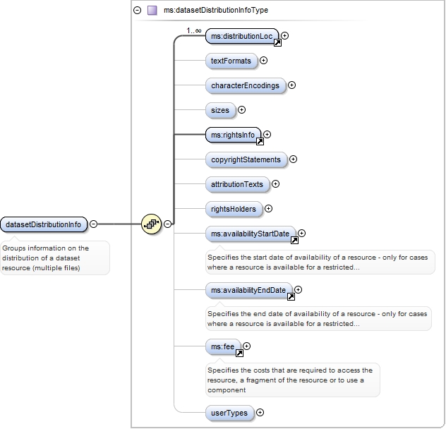Select the attributionTexts element node
Screen dimensions: 446x429
coord(236,184)
